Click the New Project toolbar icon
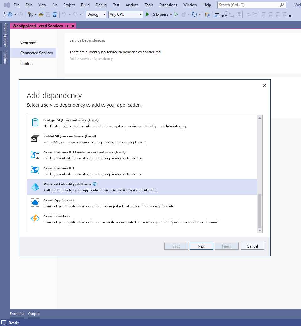The height and width of the screenshot is (326, 301). point(30,14)
